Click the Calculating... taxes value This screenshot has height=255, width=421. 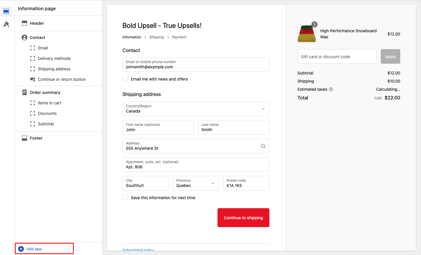[x=388, y=89]
